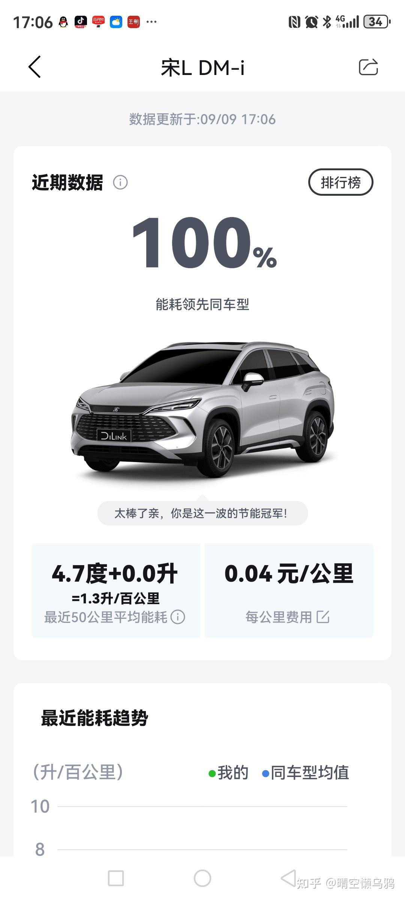Tap the share icon in the header

point(368,67)
